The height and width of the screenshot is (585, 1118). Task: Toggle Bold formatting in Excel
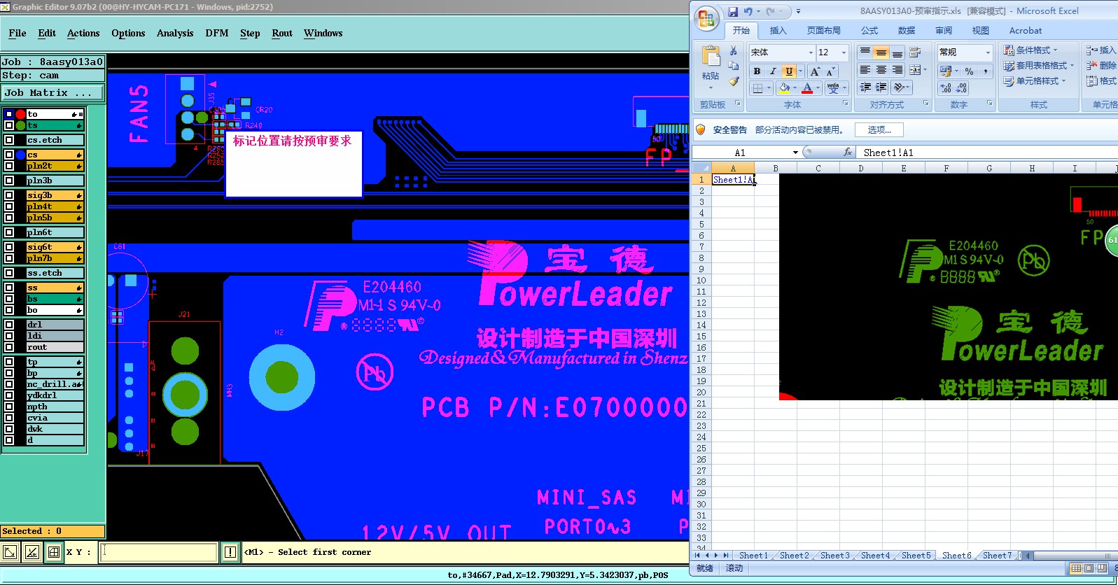pyautogui.click(x=757, y=71)
